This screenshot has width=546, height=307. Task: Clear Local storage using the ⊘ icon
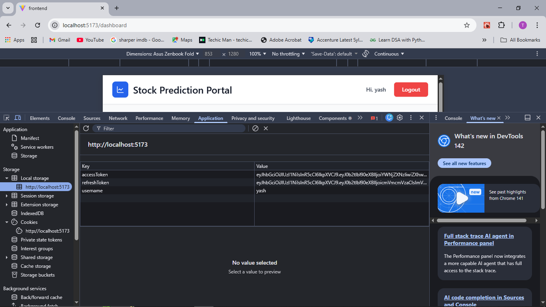click(x=255, y=128)
